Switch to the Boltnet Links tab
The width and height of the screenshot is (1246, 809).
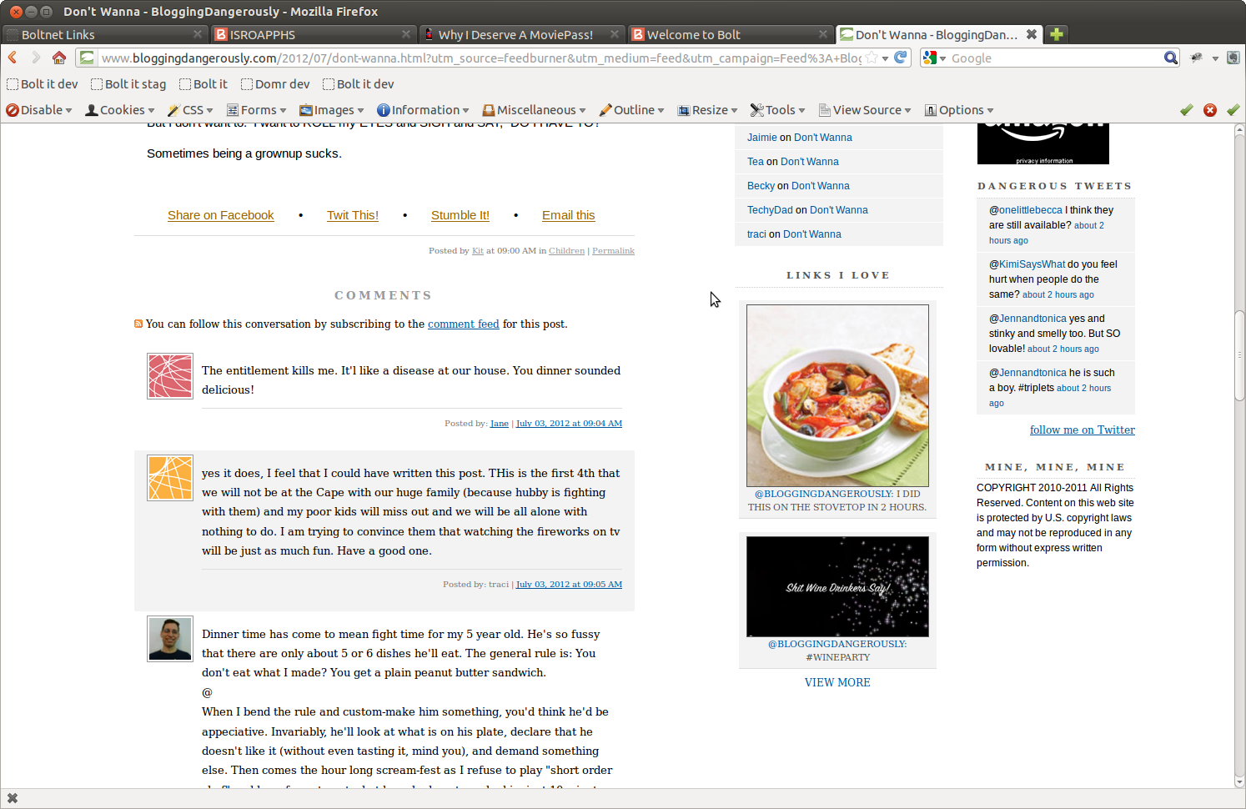pos(104,34)
